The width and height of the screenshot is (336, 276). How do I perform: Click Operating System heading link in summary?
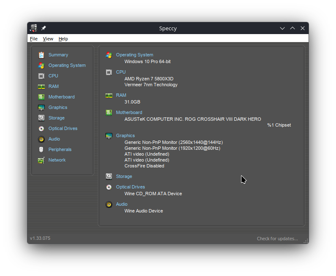tap(135, 55)
